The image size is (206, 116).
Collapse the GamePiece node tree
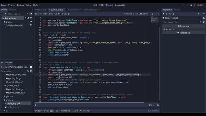click(x=2, y=18)
